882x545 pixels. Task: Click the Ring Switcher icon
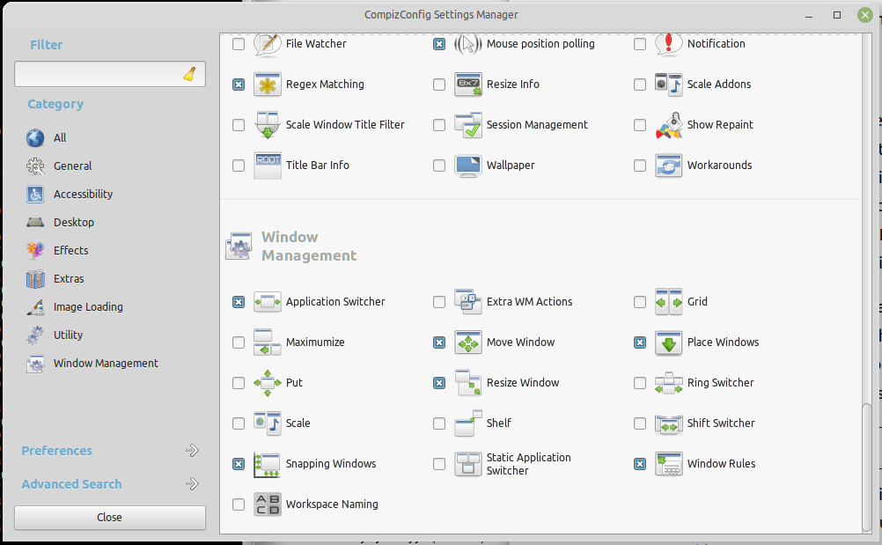pos(669,383)
